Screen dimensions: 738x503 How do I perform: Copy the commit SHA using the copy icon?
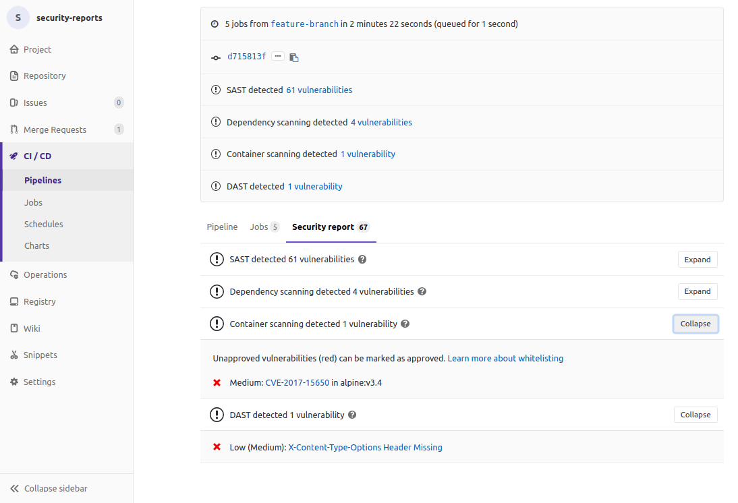294,57
